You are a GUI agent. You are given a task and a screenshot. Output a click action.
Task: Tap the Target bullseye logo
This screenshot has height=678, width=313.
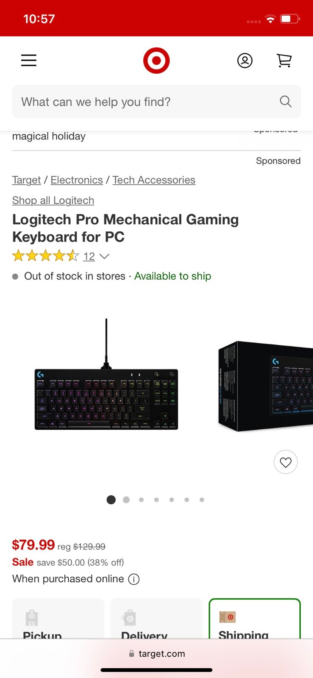tap(156, 61)
